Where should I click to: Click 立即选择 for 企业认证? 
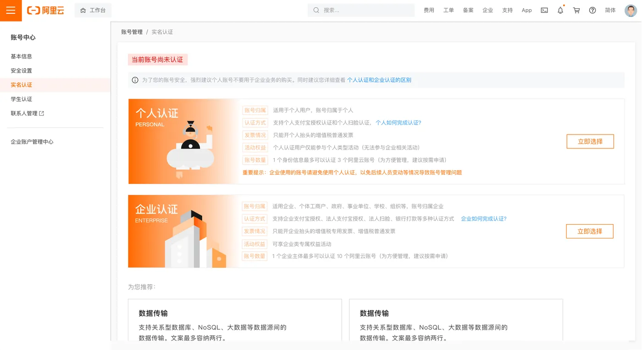coord(590,231)
